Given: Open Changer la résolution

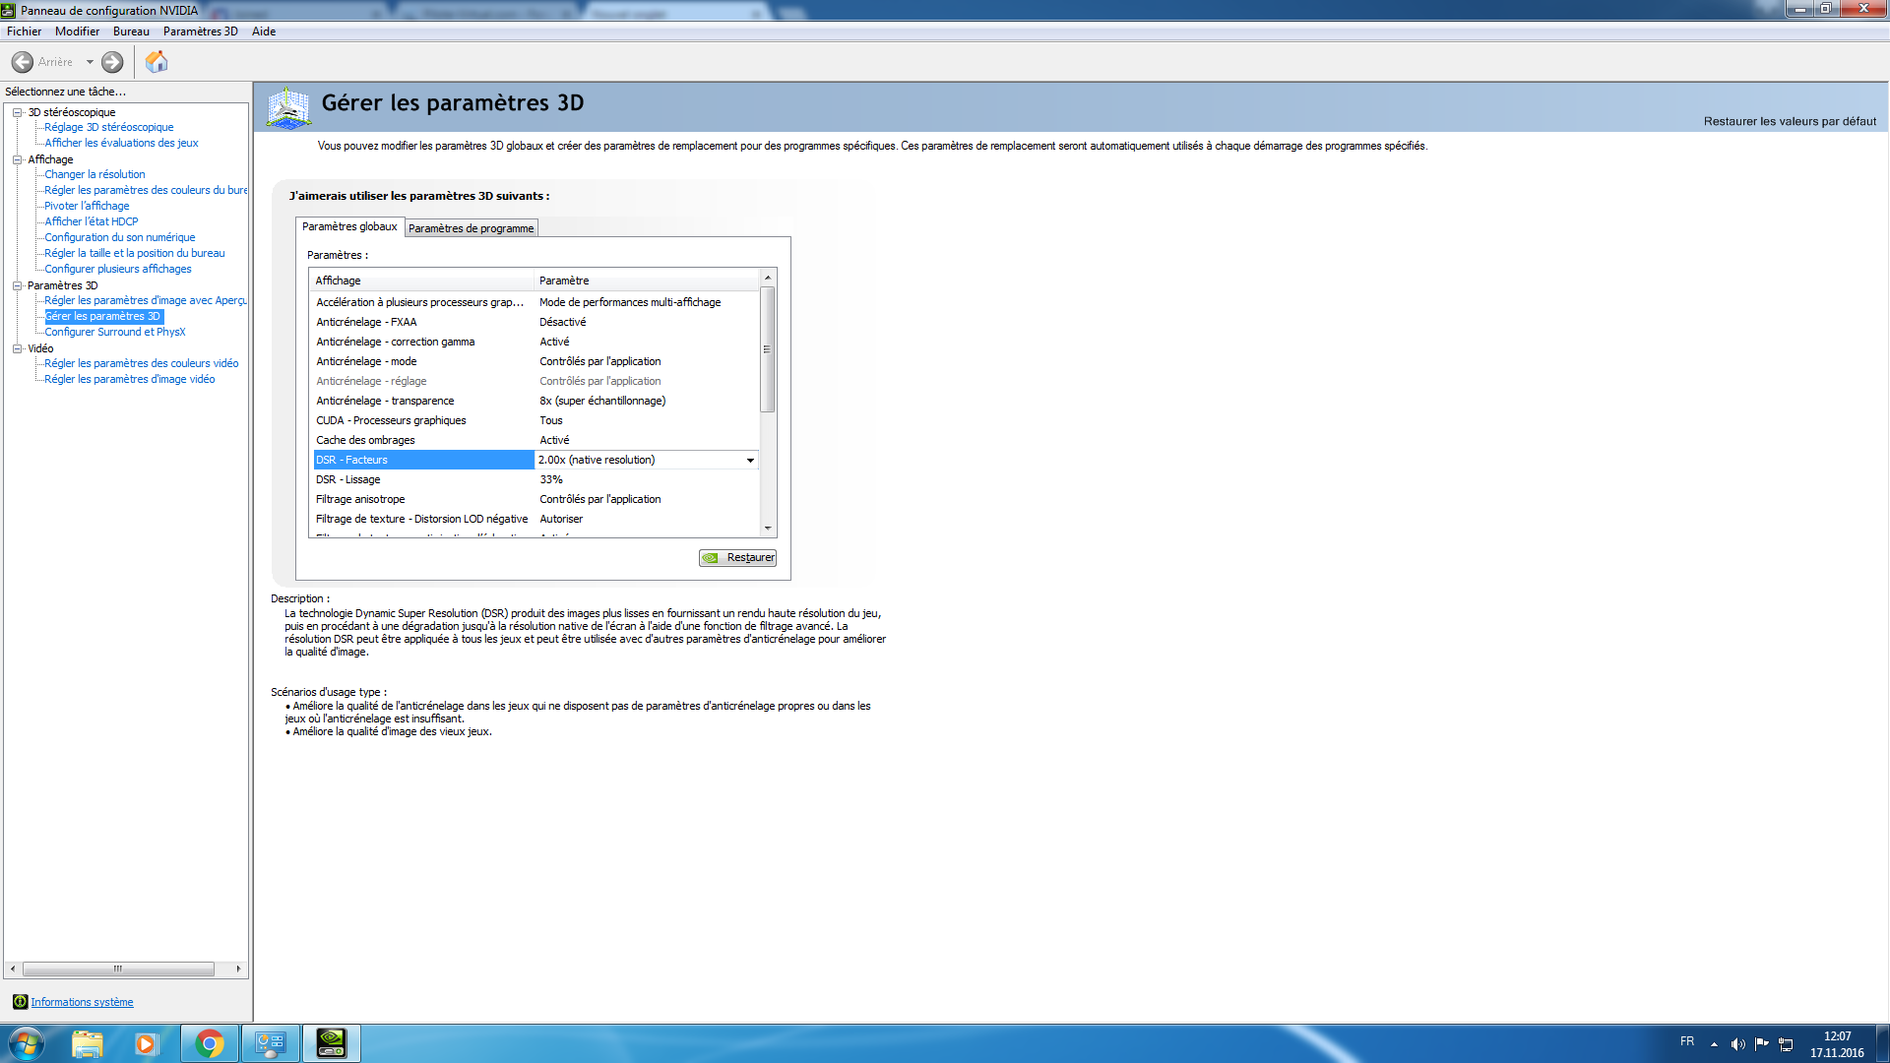Looking at the screenshot, I should (94, 174).
